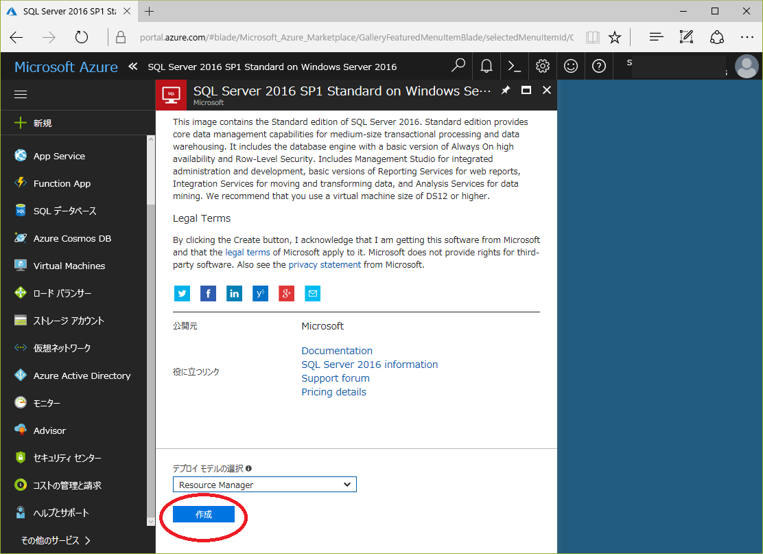The height and width of the screenshot is (554, 763).
Task: Close the SQL Server 2016 browser tab
Action: (127, 11)
